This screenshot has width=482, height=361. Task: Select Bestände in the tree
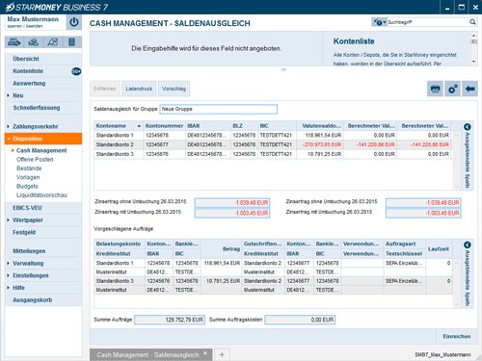point(29,168)
